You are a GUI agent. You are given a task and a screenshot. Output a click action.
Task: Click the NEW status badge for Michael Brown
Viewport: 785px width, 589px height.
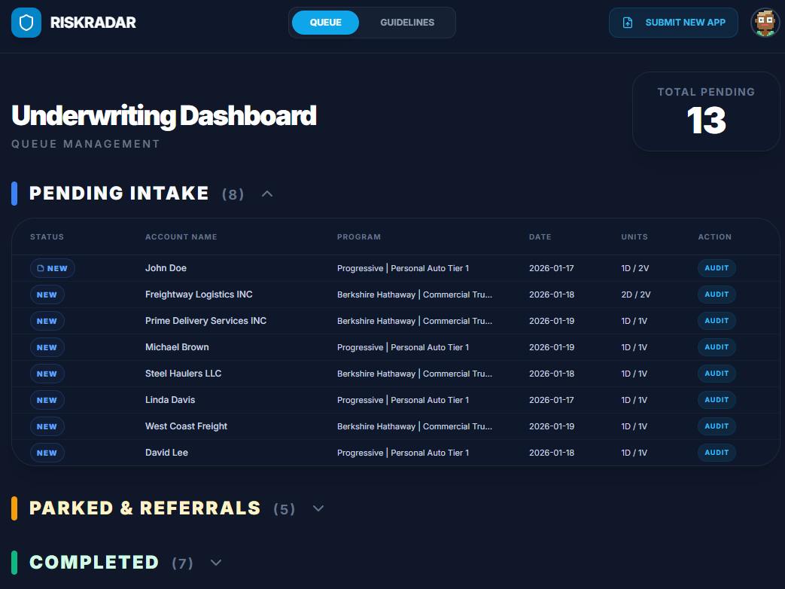tap(47, 347)
